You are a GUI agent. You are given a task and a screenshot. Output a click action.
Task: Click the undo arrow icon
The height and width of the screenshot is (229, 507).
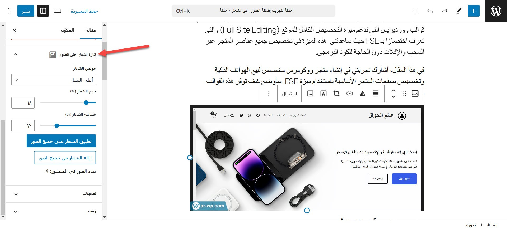430,11
